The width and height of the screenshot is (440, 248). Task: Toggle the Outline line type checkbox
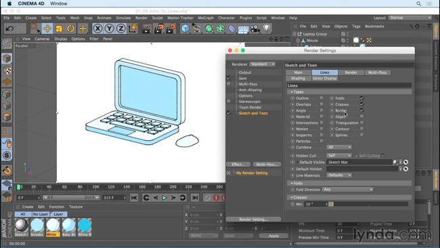tap(322, 98)
